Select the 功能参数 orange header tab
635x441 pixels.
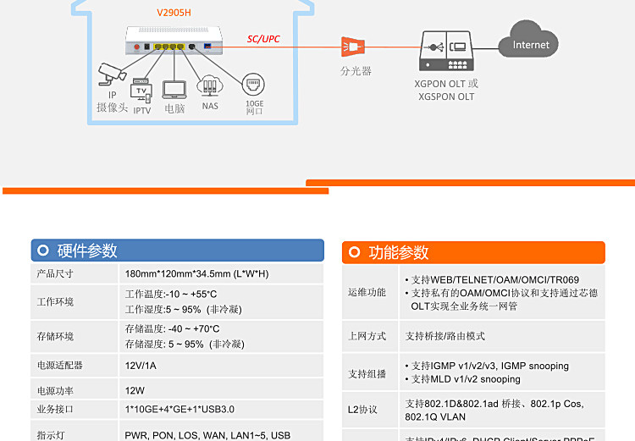(473, 252)
